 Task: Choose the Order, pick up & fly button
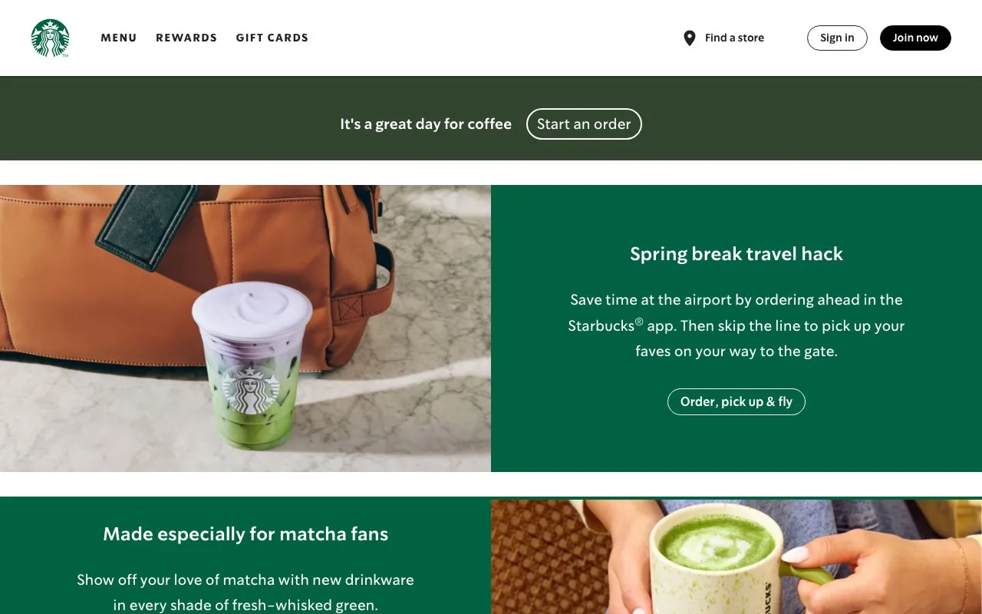click(736, 401)
